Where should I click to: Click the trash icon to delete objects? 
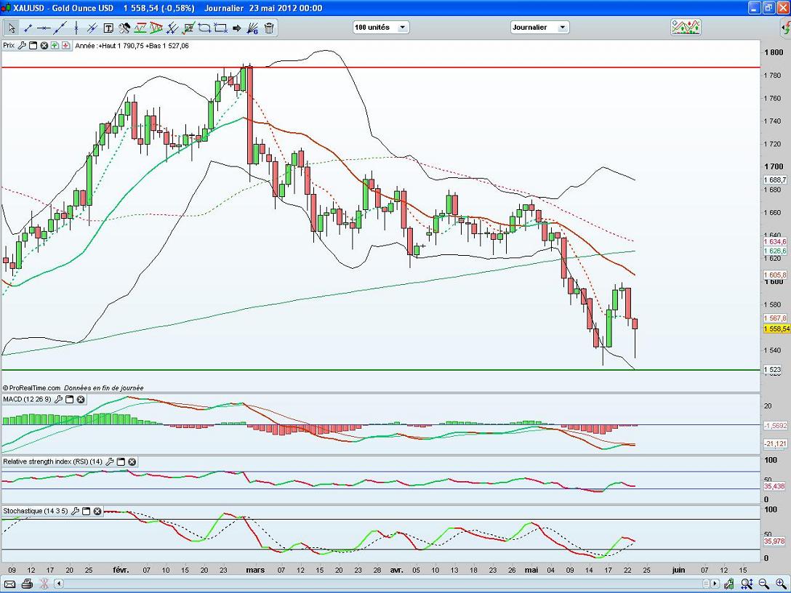269,28
